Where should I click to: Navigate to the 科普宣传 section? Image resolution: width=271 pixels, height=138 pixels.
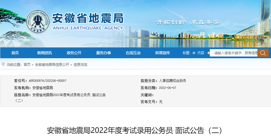click(x=163, y=53)
